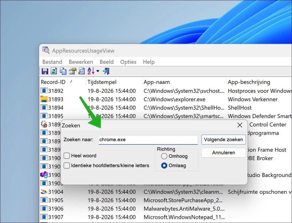Viewport: 292px width, 223px height.
Task: Select the C:\Windows\explorer.exe cell
Action: (175, 99)
